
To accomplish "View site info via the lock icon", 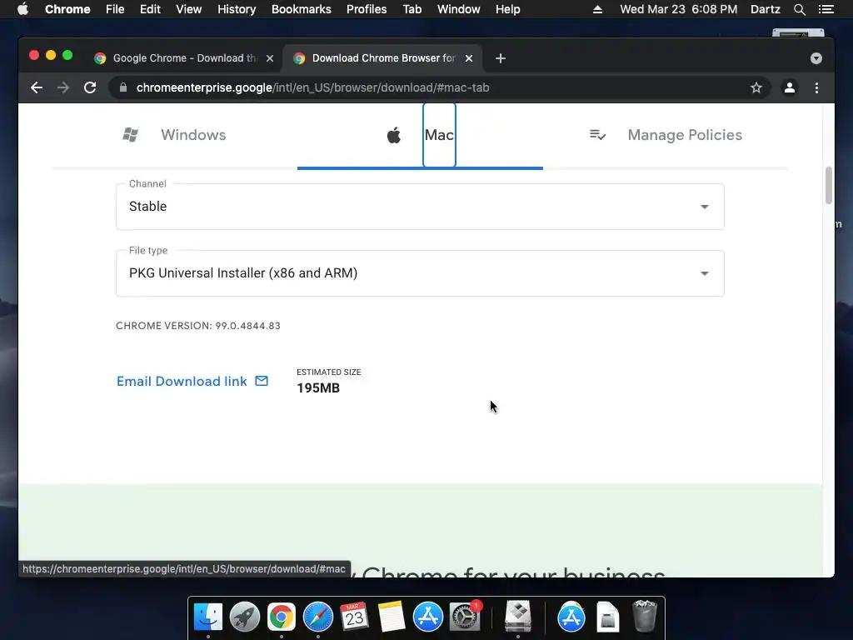I will [123, 87].
